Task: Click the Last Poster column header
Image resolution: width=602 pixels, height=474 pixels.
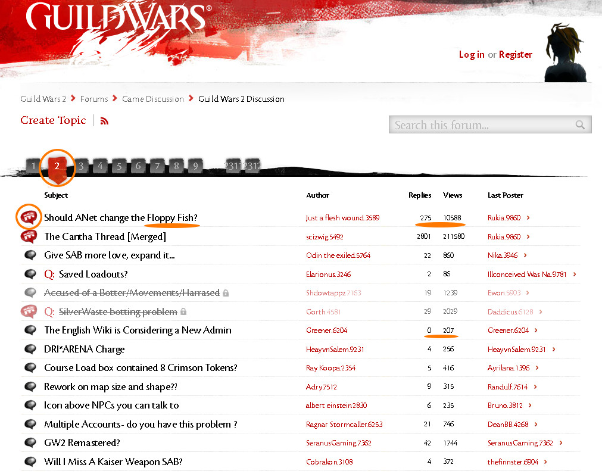Action: tap(506, 195)
